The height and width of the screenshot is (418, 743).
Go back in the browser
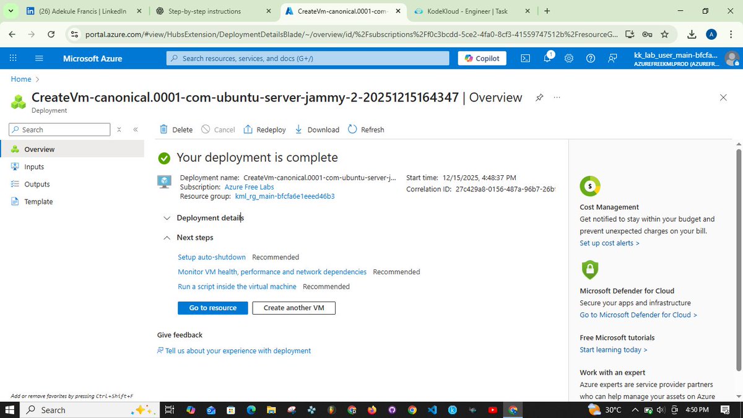12,35
